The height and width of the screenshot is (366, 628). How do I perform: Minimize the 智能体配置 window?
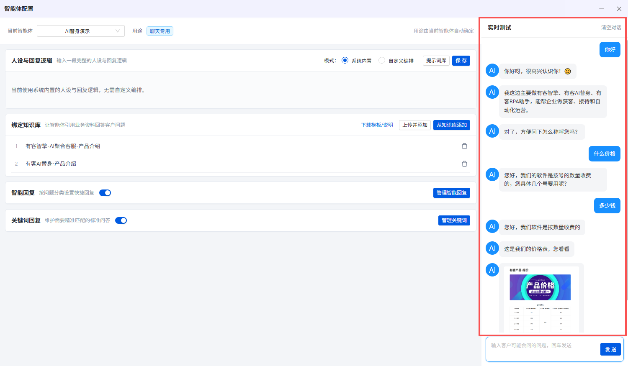tap(602, 9)
